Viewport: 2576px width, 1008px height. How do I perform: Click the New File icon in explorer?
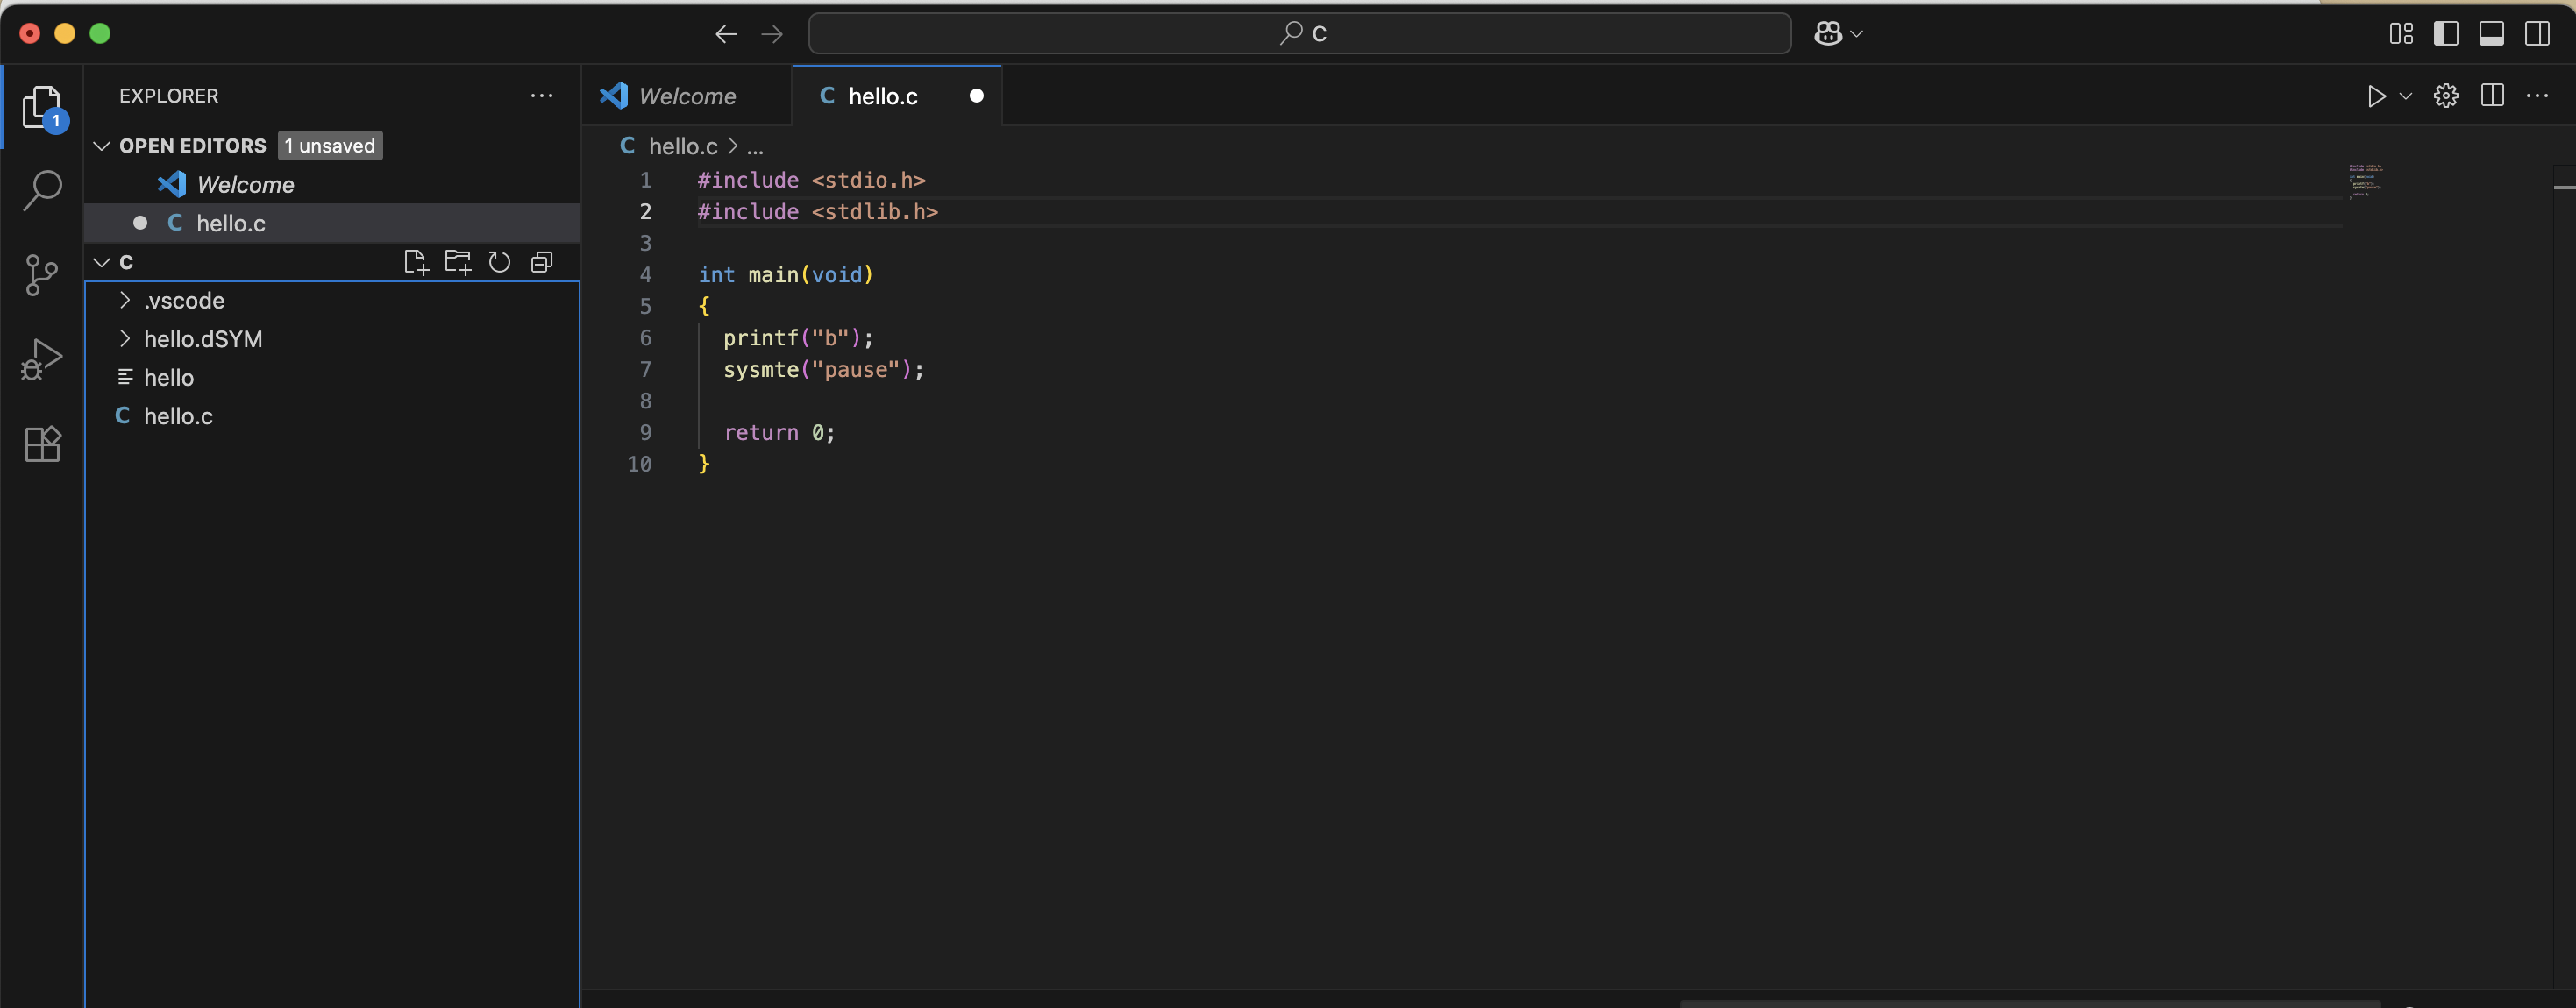tap(415, 262)
